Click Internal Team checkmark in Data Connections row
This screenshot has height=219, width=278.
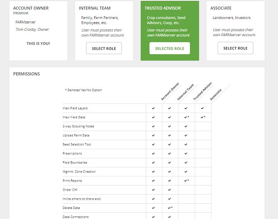click(x=169, y=217)
